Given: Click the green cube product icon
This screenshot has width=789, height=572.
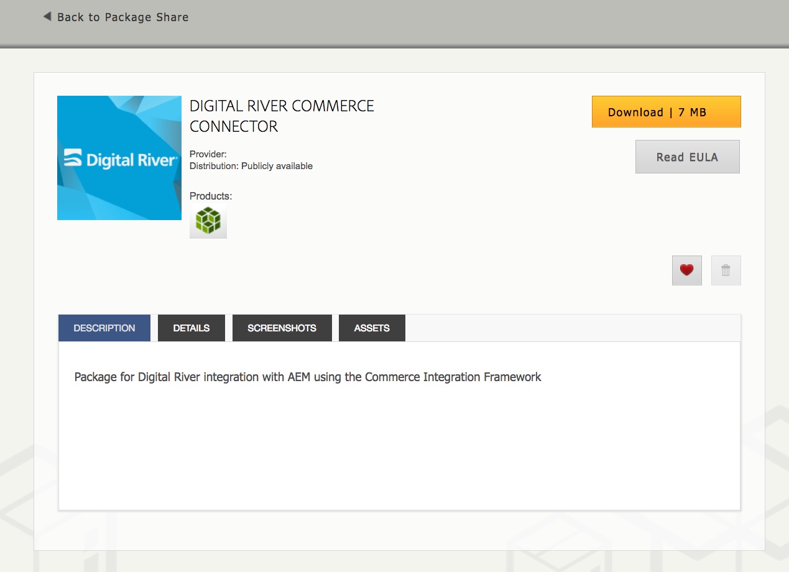Looking at the screenshot, I should click(208, 221).
